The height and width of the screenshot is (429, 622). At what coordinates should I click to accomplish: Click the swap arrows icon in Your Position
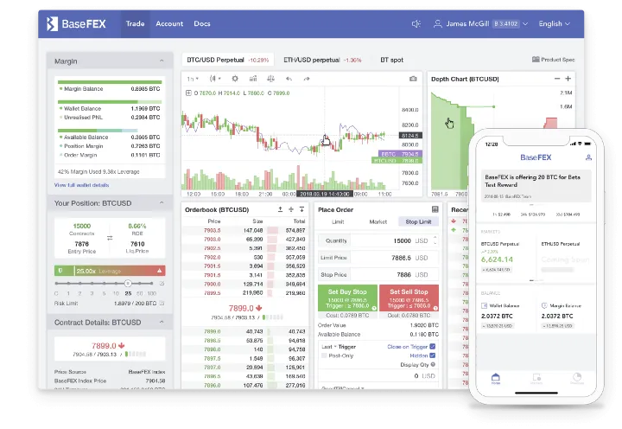click(110, 238)
